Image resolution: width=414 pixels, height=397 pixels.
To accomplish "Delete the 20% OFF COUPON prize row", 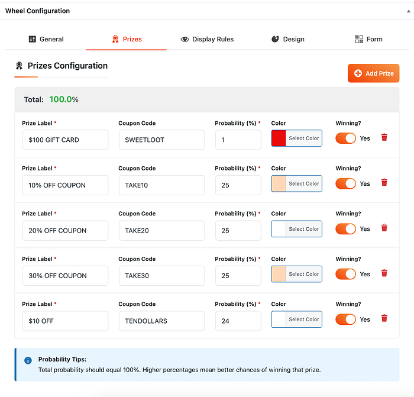I will pyautogui.click(x=384, y=228).
